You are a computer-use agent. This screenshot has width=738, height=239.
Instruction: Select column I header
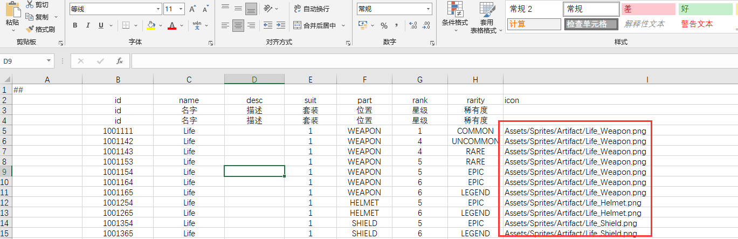[647, 79]
